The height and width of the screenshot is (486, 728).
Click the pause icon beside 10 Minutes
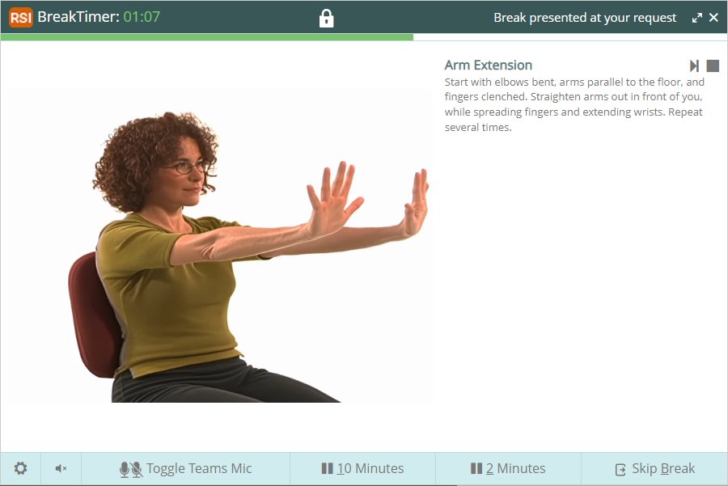[x=328, y=468]
